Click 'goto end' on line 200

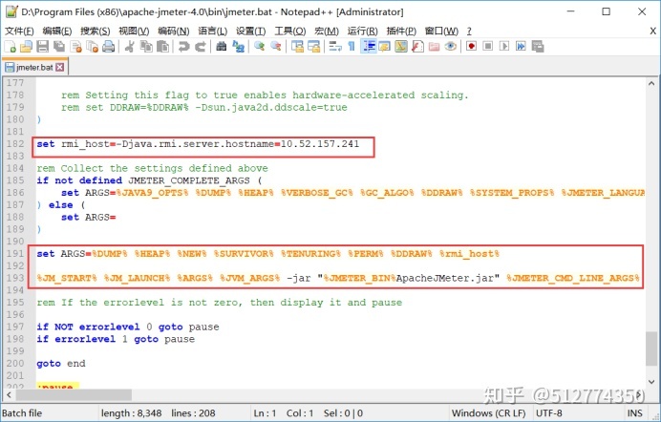click(61, 364)
